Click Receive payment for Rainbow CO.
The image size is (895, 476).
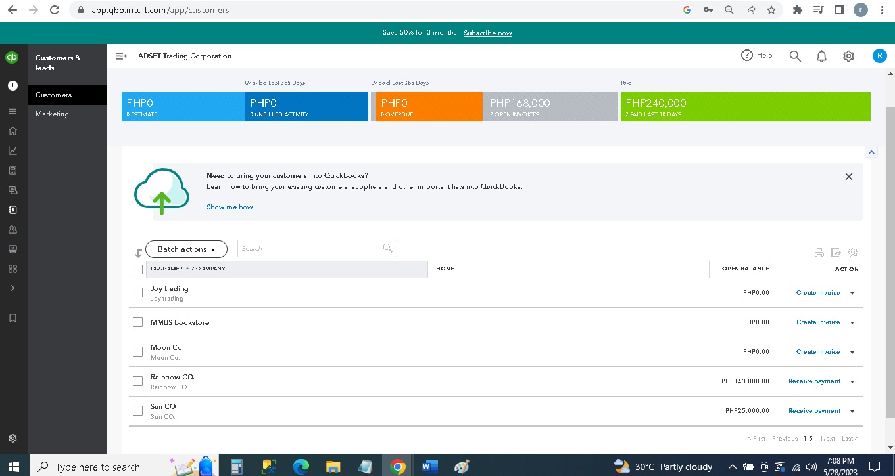pyautogui.click(x=814, y=381)
